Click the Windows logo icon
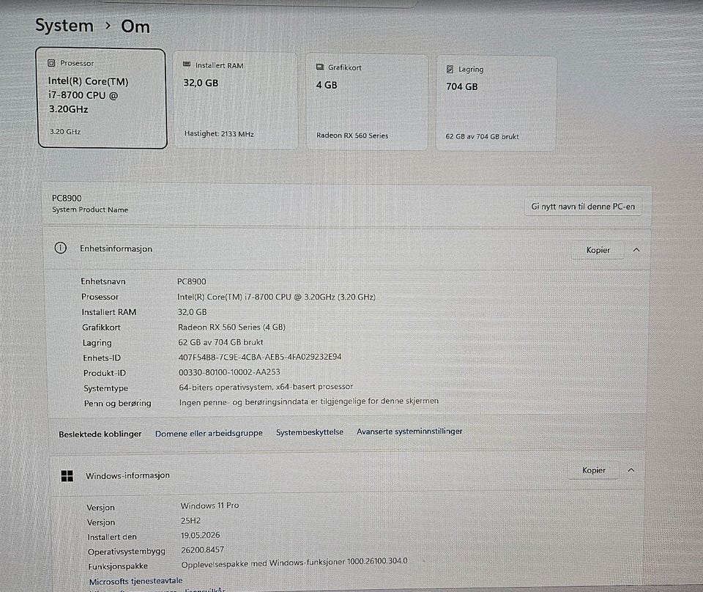703x592 pixels. click(x=67, y=476)
